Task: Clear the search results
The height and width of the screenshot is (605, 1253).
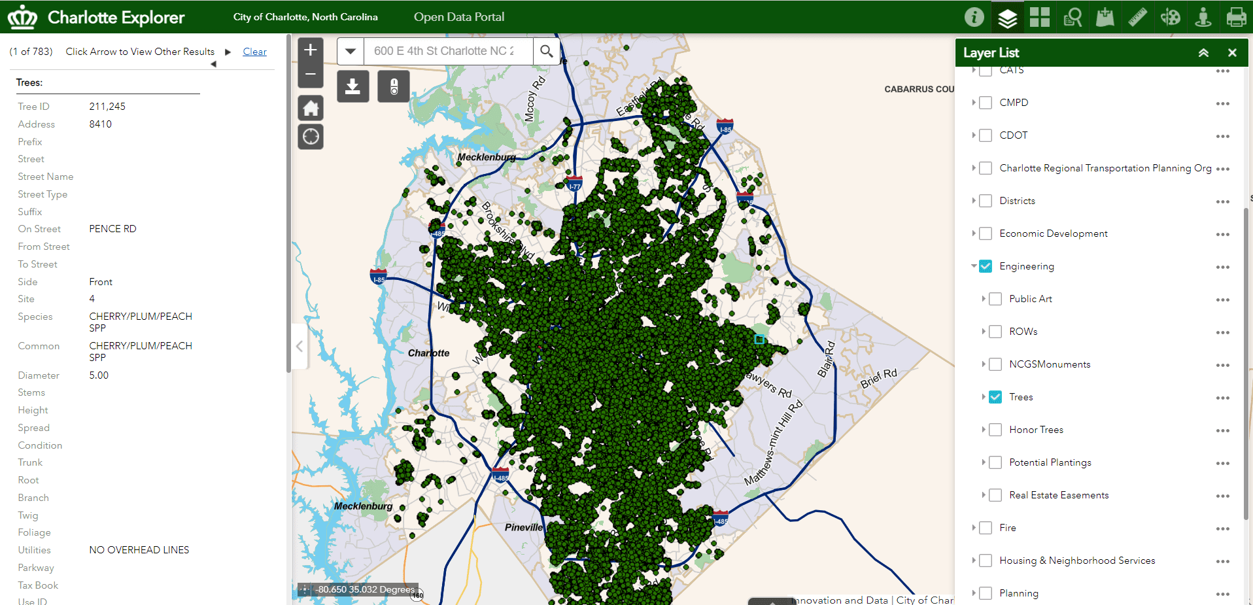Action: pyautogui.click(x=254, y=52)
